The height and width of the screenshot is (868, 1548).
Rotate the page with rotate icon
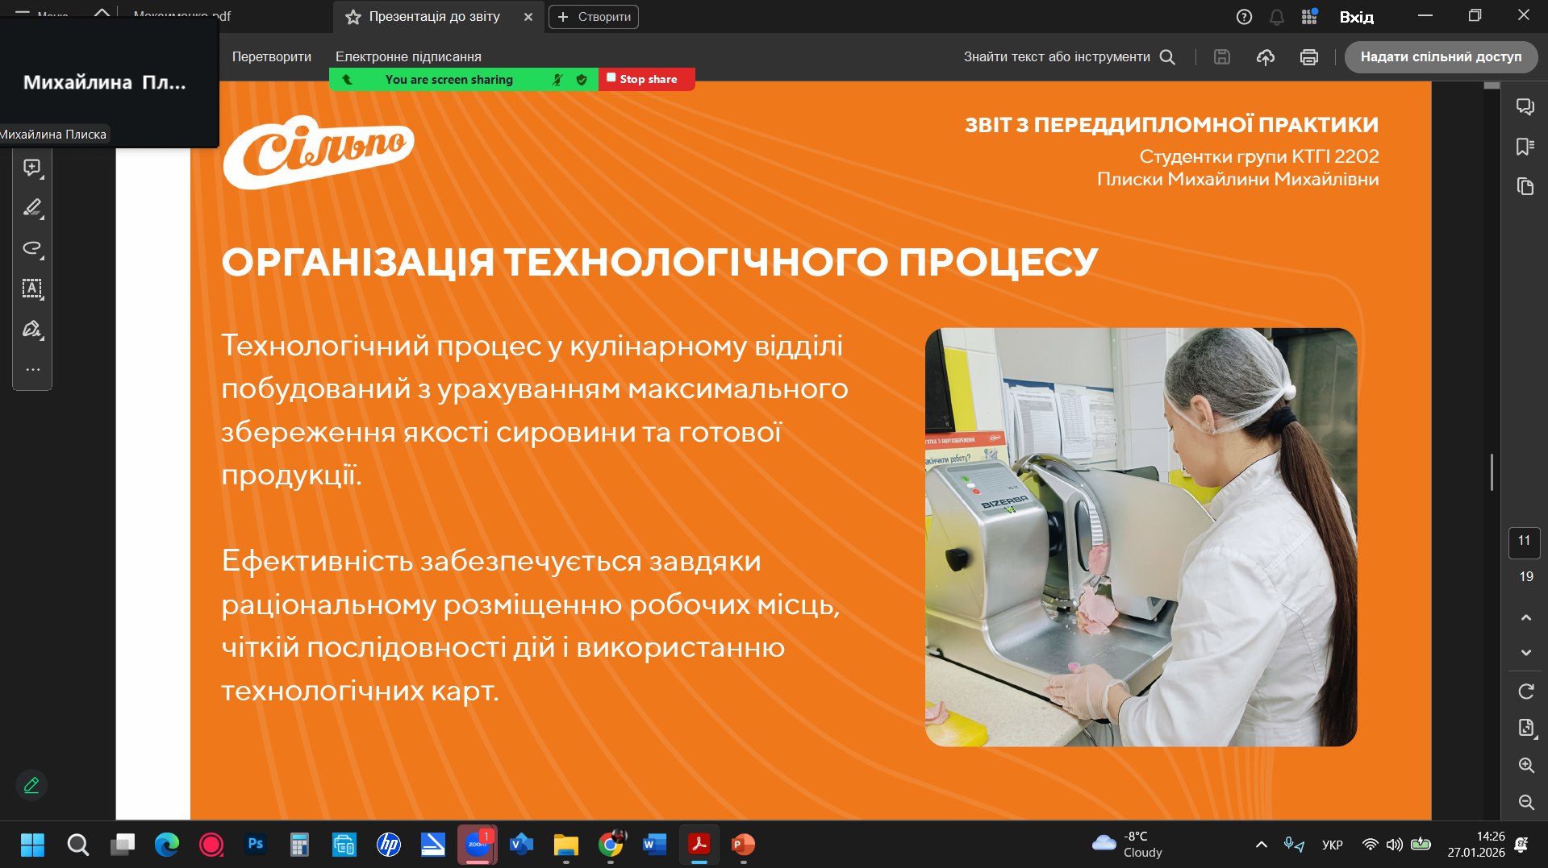(x=1525, y=691)
